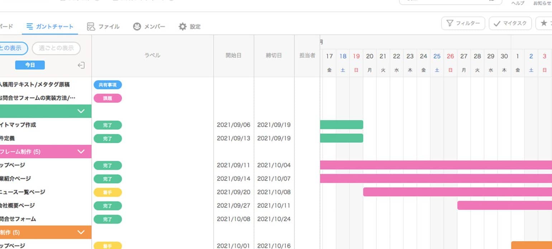
Task: Click the Gantt chart tab icon
Action: pyautogui.click(x=30, y=27)
